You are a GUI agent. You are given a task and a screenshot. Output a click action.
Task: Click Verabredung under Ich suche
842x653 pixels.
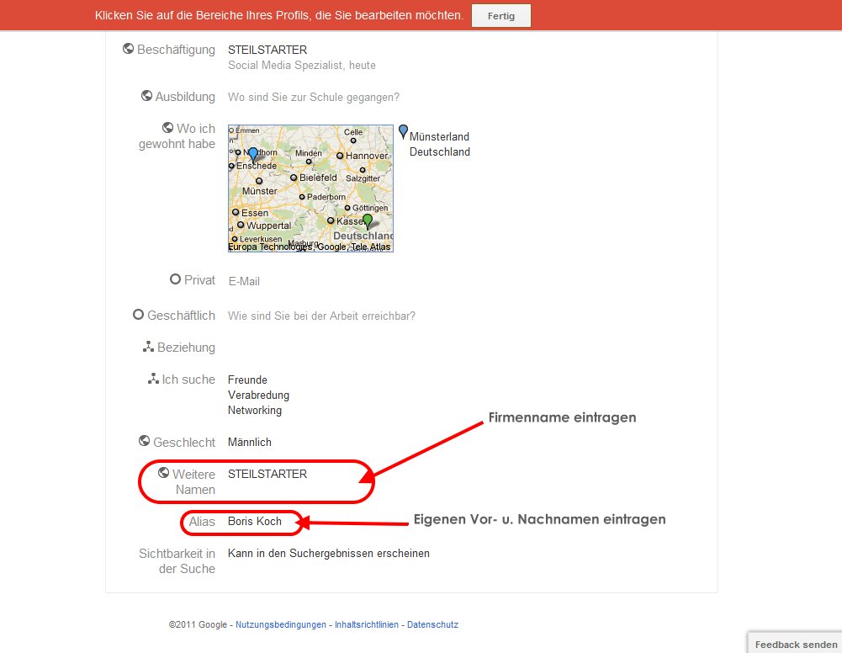(258, 396)
